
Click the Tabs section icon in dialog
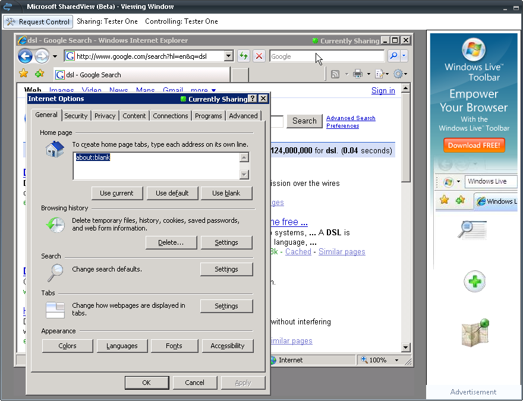click(x=55, y=310)
